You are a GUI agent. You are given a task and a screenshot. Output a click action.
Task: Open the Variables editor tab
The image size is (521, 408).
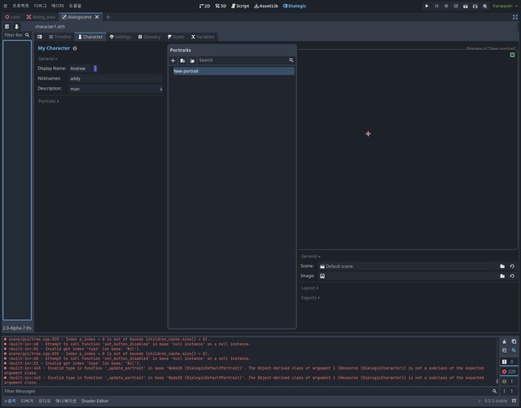(203, 37)
